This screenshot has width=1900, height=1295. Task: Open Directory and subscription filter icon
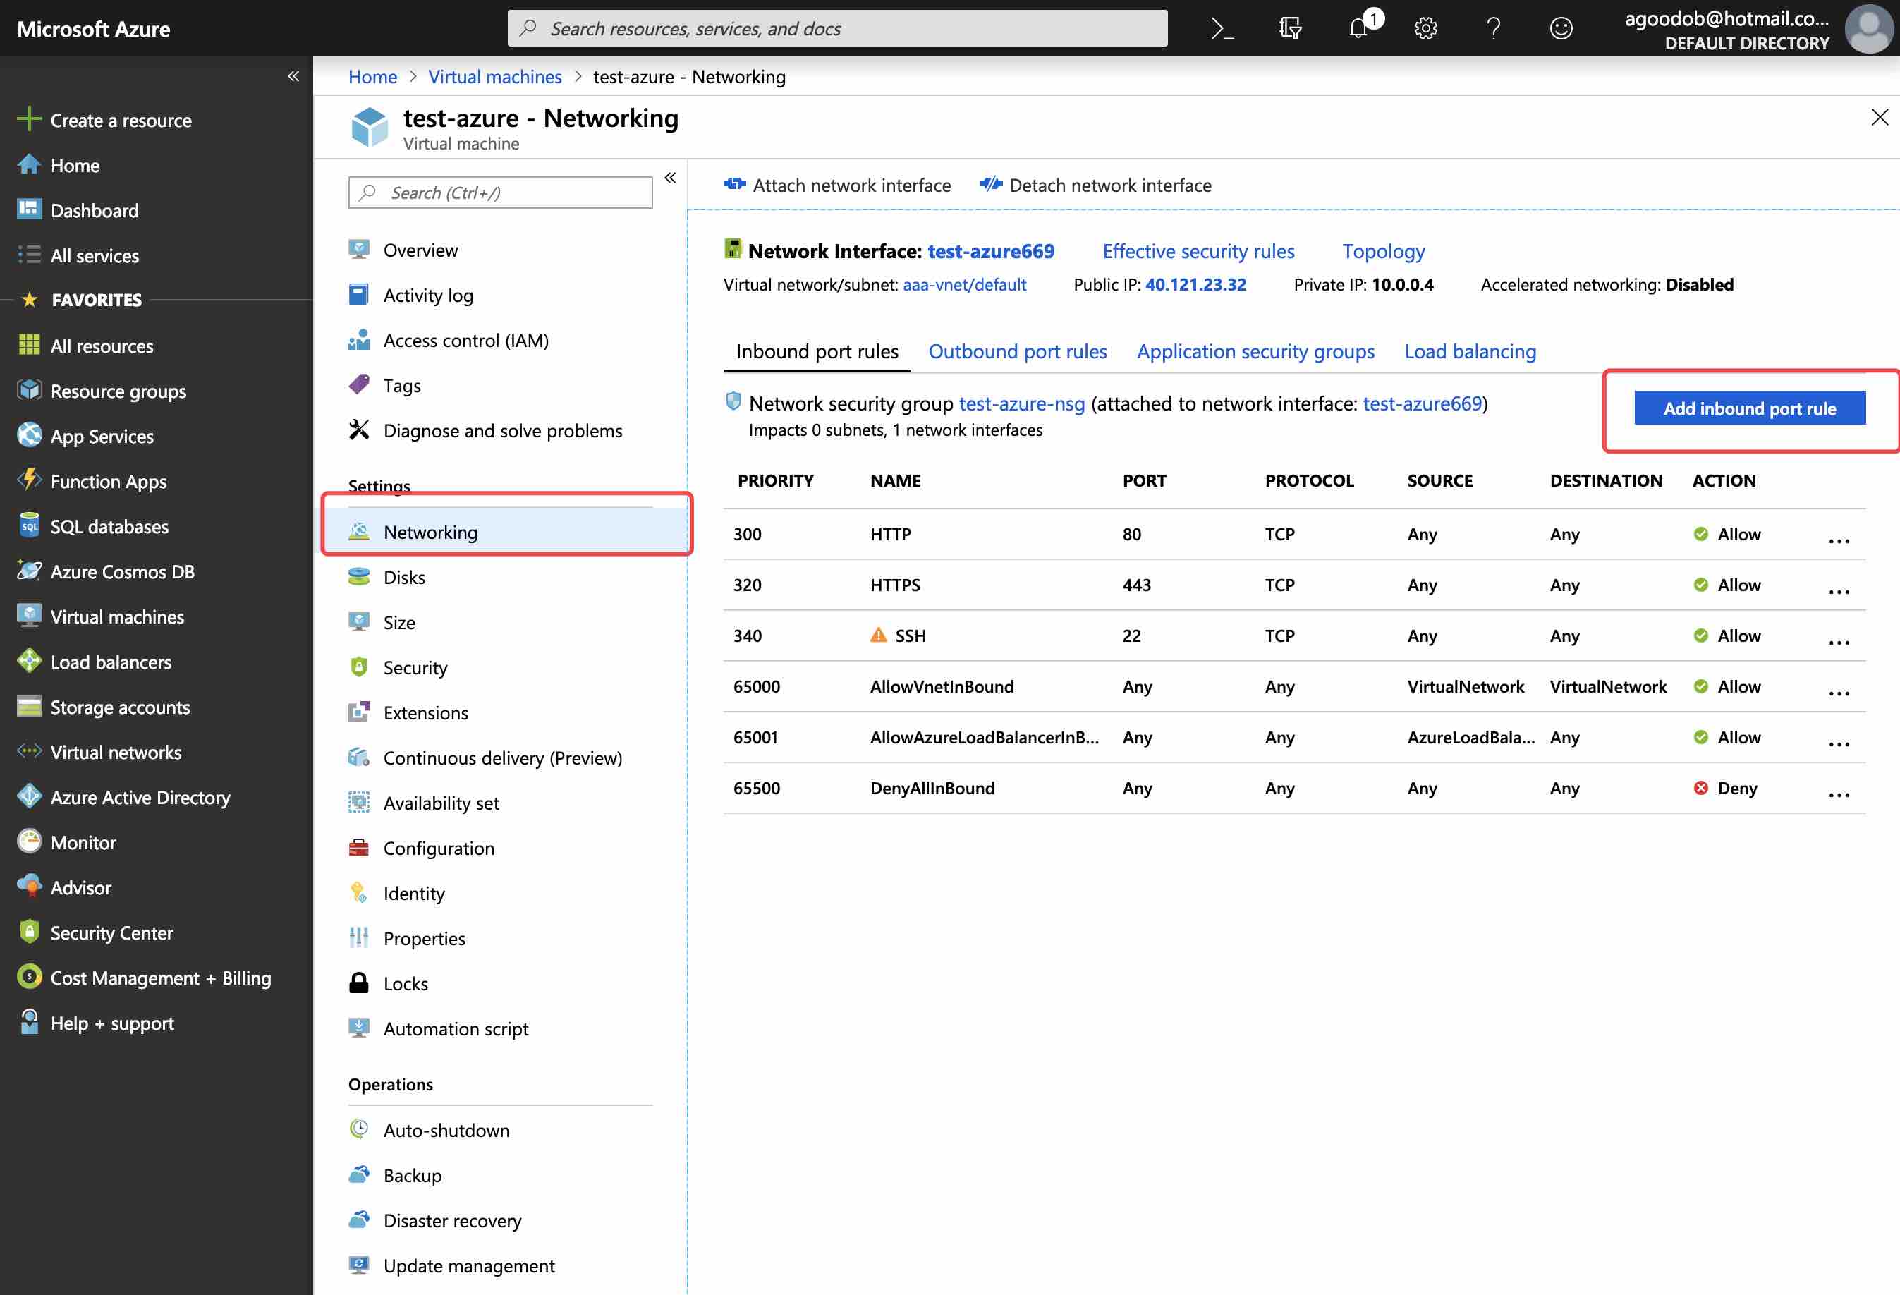[x=1290, y=29]
